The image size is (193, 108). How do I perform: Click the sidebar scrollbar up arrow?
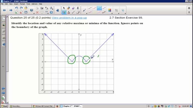7,16
